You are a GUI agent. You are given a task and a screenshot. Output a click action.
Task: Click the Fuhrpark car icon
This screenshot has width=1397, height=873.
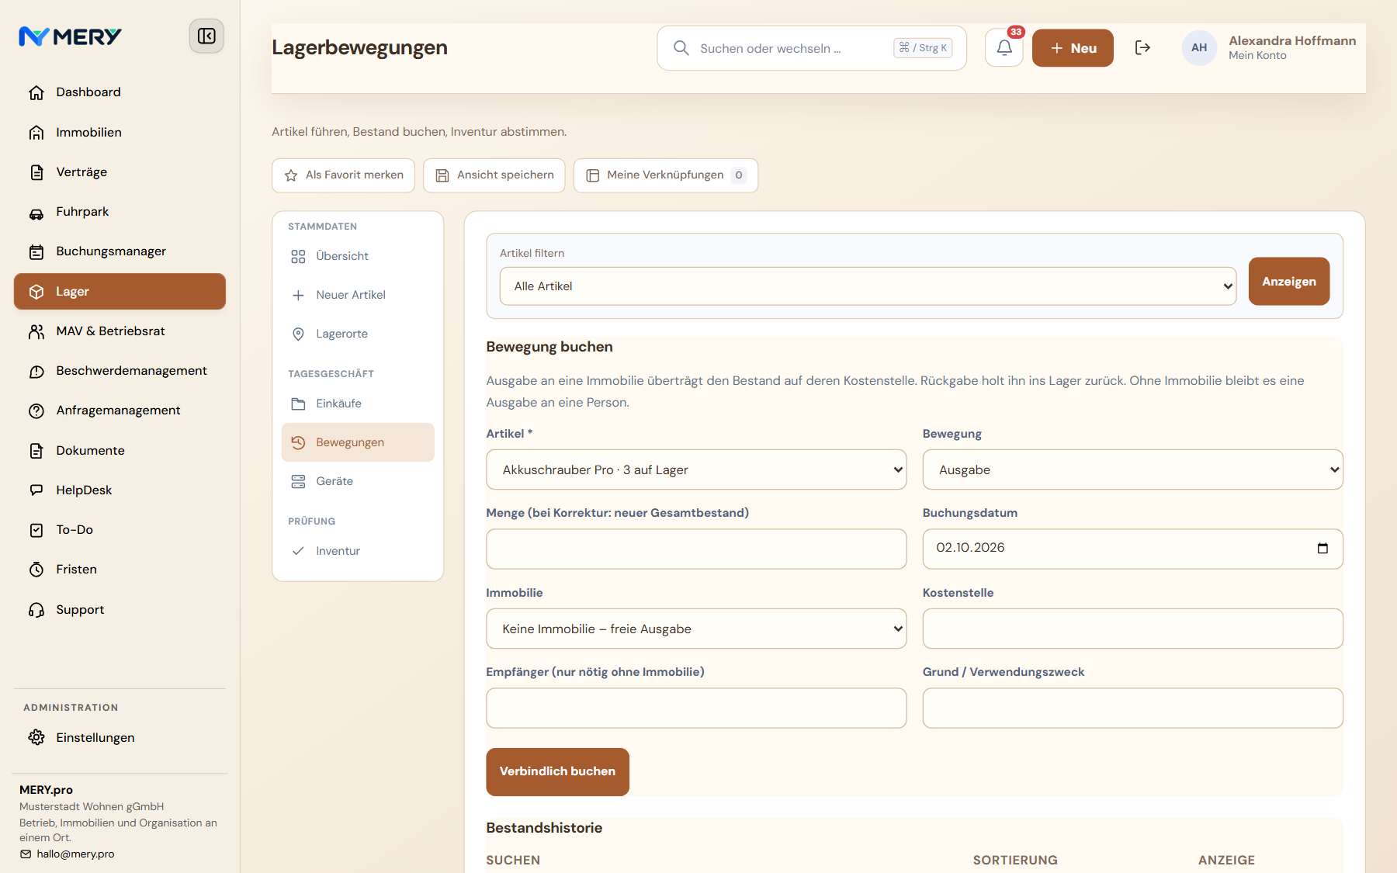[x=36, y=212]
